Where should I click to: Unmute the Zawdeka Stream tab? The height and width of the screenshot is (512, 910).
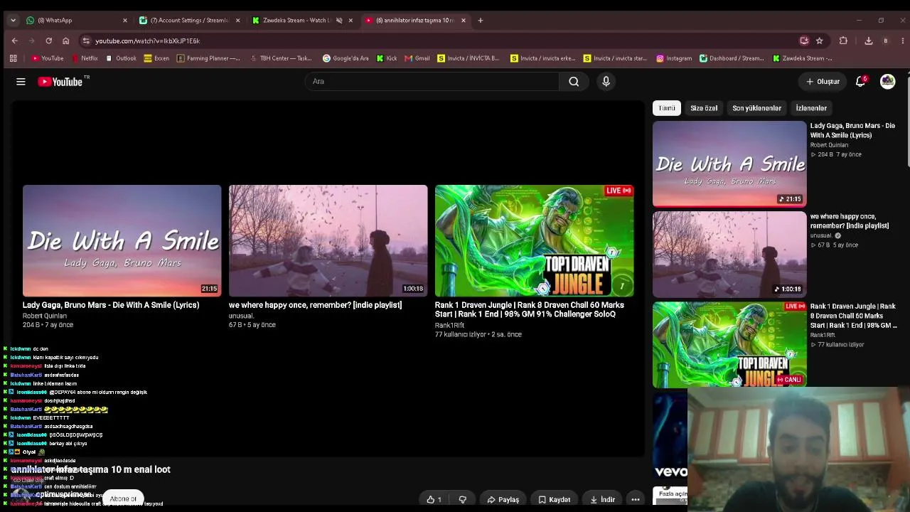tap(339, 21)
